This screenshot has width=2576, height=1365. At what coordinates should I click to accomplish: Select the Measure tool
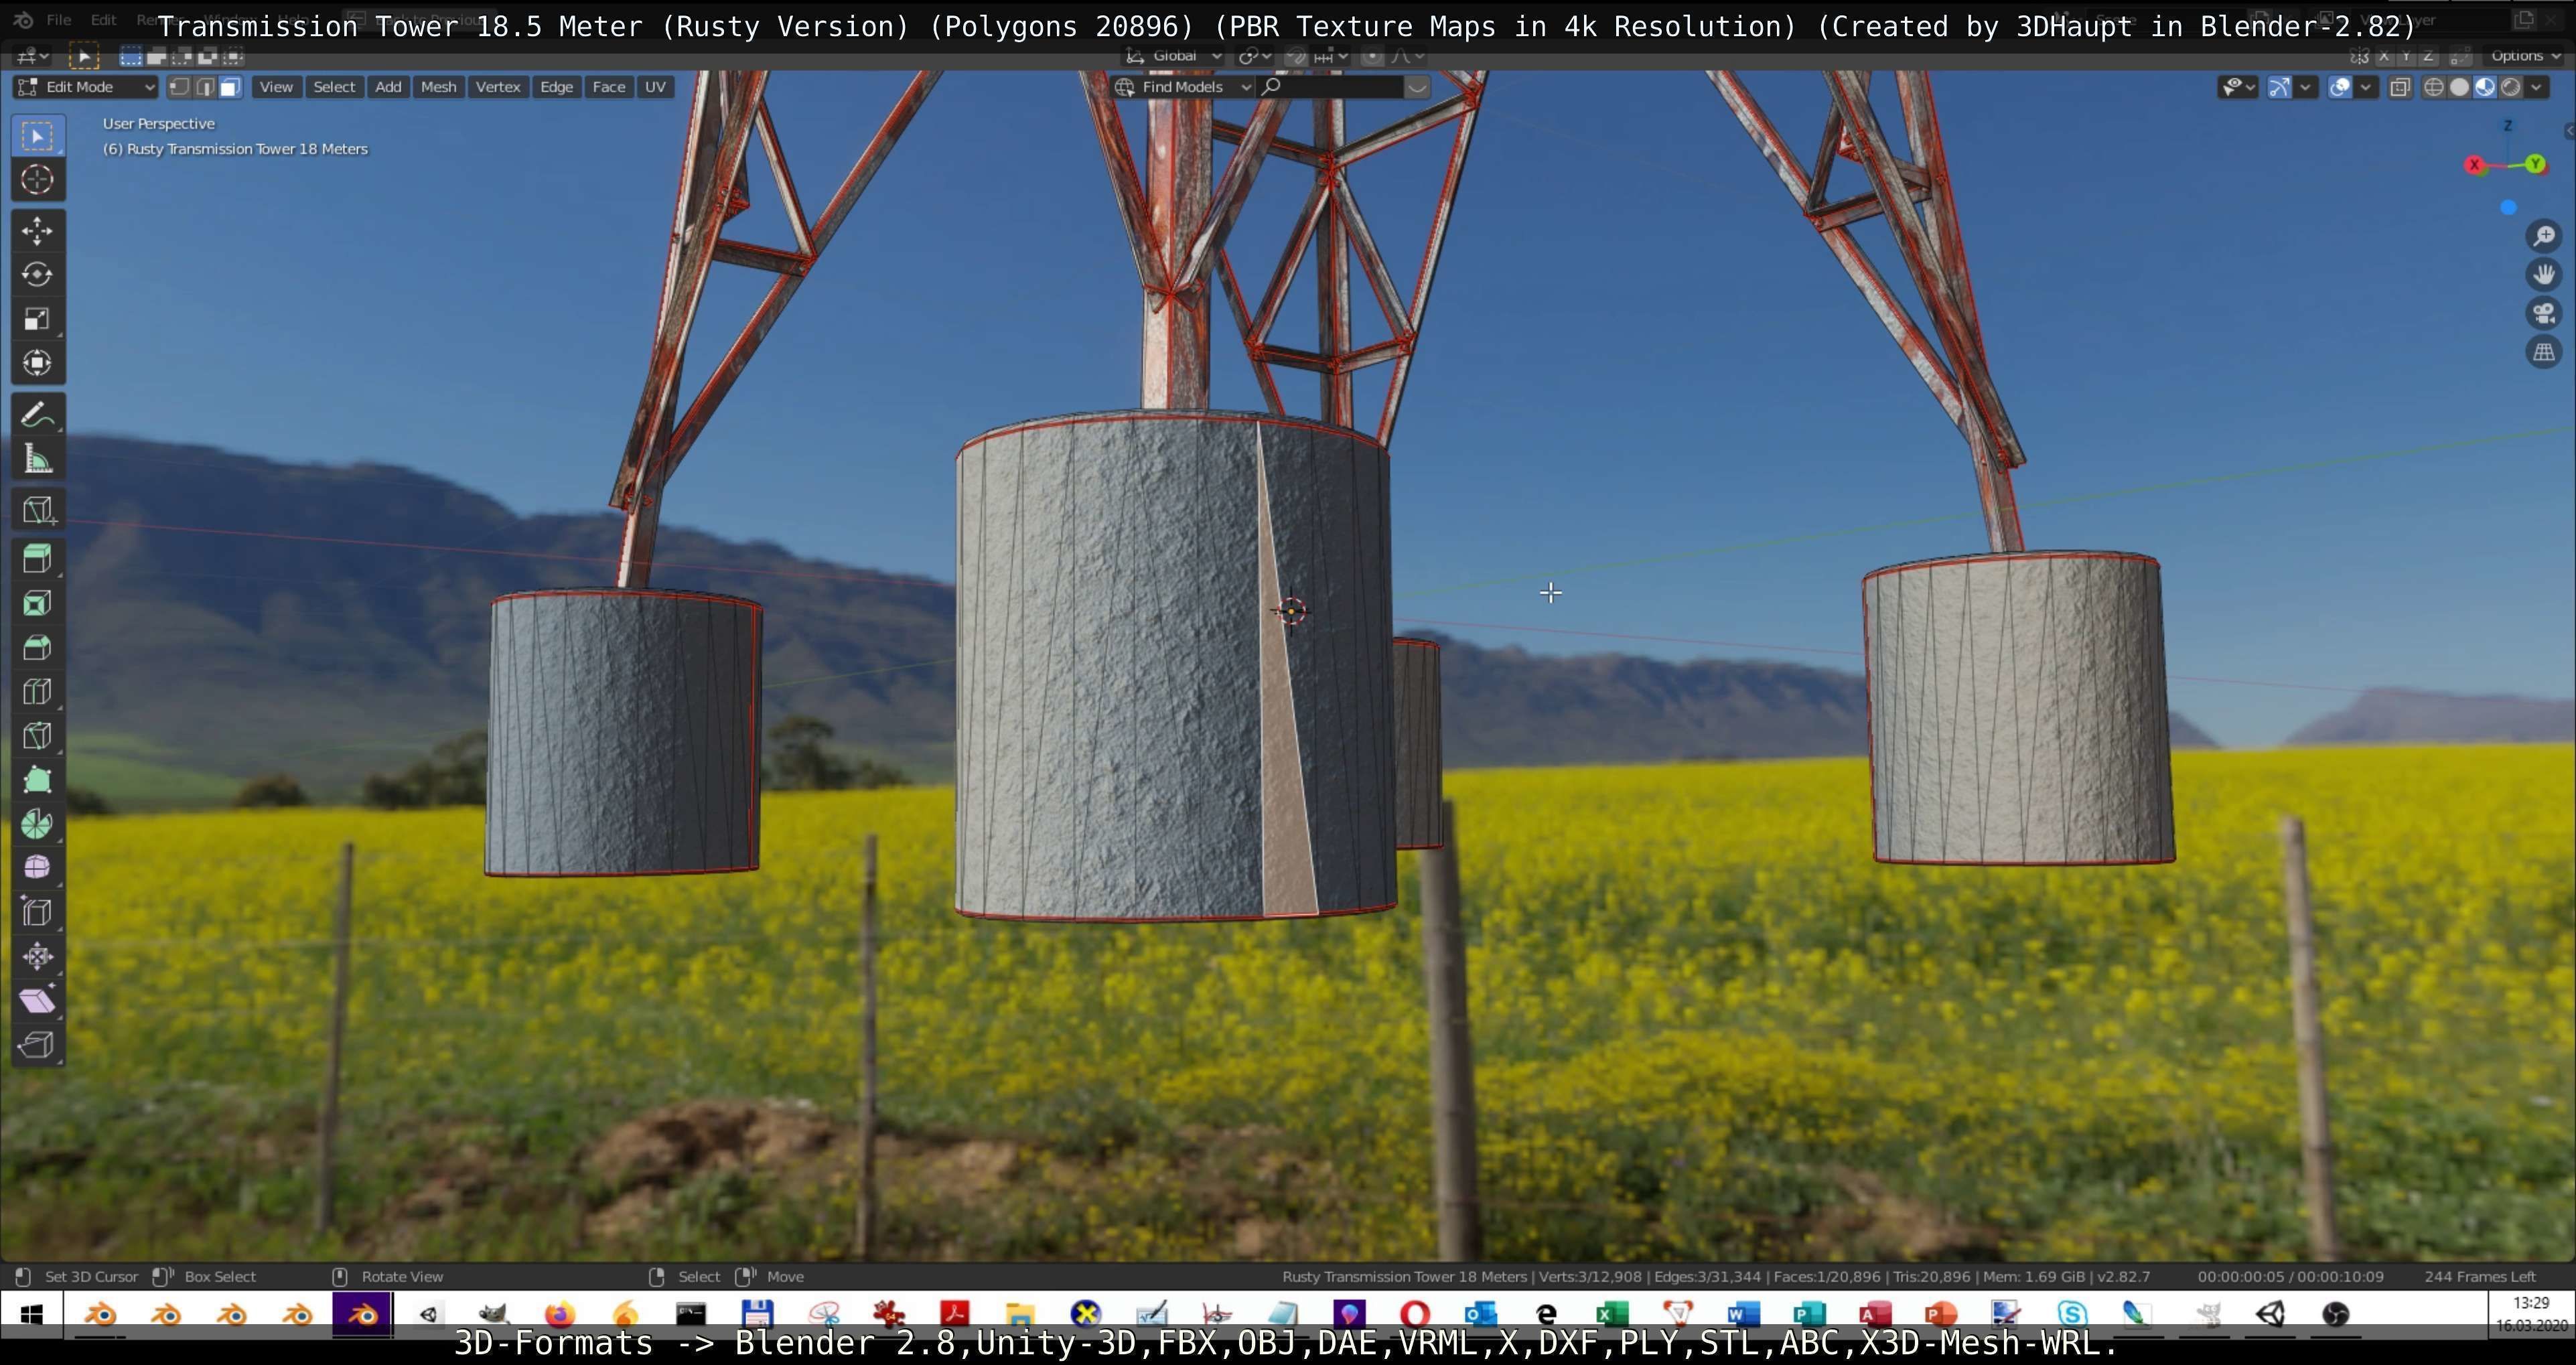pos(37,459)
